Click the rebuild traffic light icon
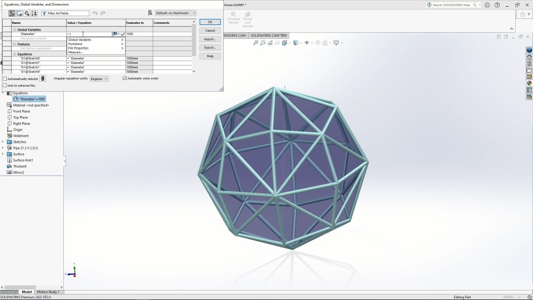The width and height of the screenshot is (533, 300). click(43, 78)
